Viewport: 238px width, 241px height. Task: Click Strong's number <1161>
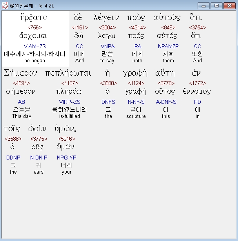click(80, 27)
